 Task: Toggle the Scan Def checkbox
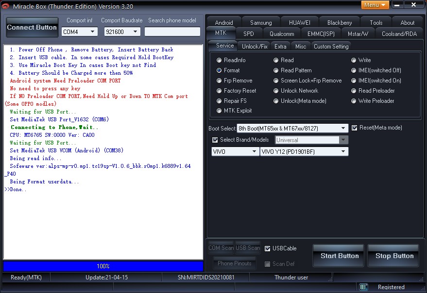(267, 264)
